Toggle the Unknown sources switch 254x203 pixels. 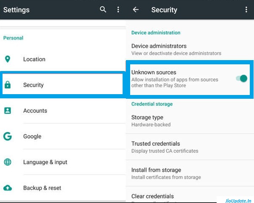click(x=241, y=78)
